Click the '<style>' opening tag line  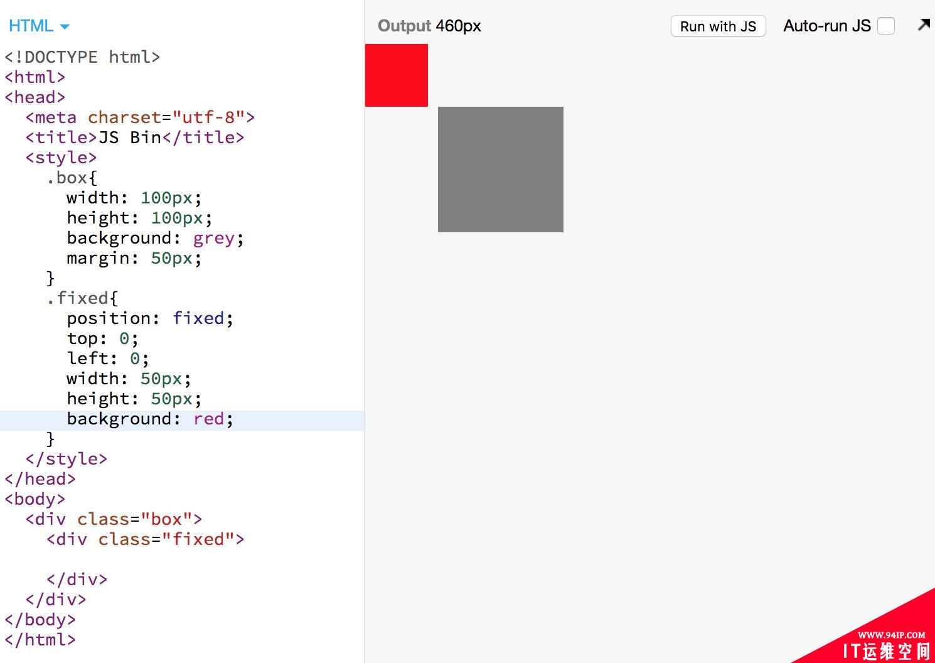coord(61,158)
